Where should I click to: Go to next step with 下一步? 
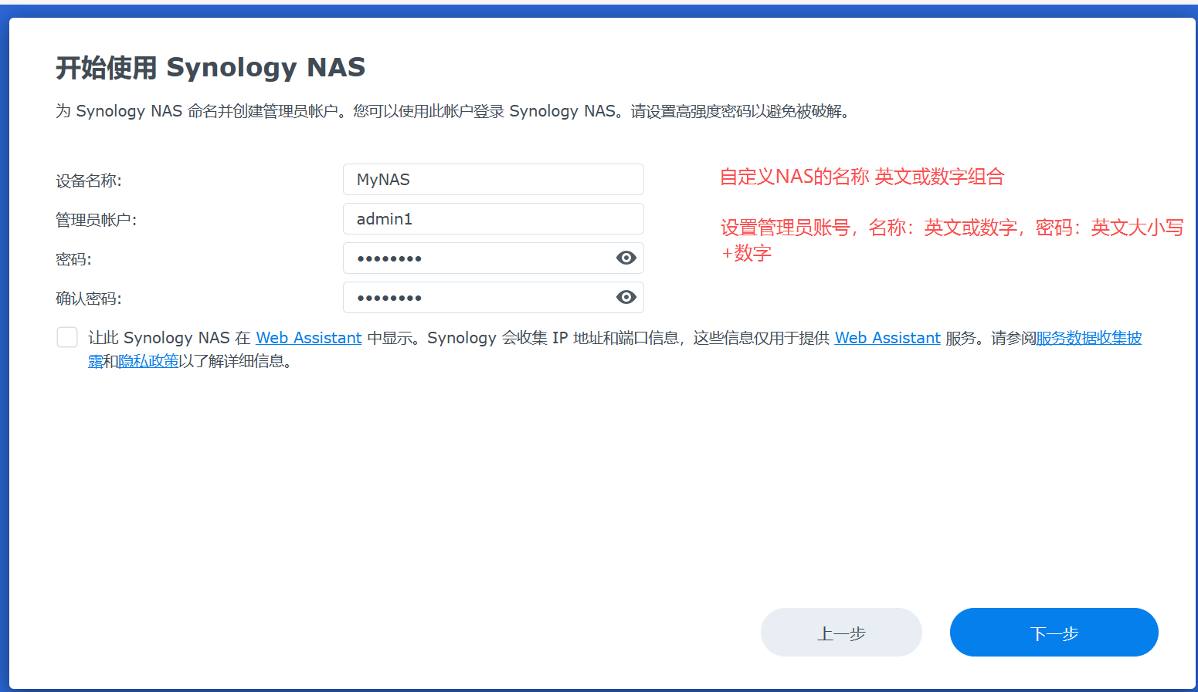(x=1054, y=632)
